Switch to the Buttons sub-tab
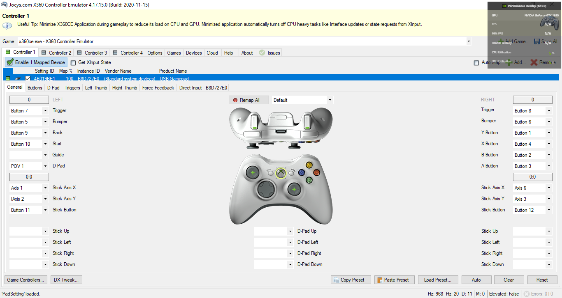 pyautogui.click(x=35, y=88)
